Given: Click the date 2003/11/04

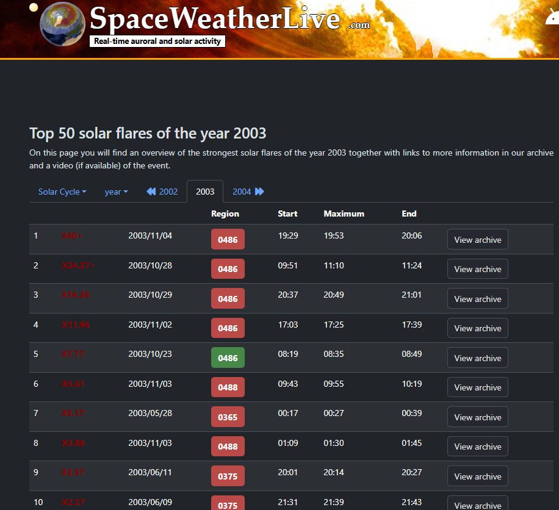Looking at the screenshot, I should 150,235.
